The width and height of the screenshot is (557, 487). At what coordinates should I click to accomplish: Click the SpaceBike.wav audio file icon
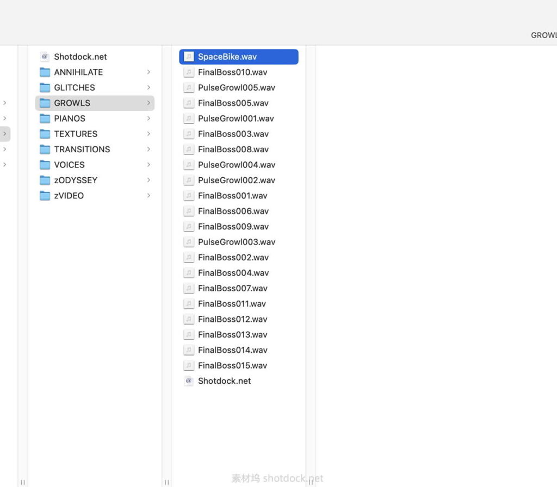pos(189,57)
